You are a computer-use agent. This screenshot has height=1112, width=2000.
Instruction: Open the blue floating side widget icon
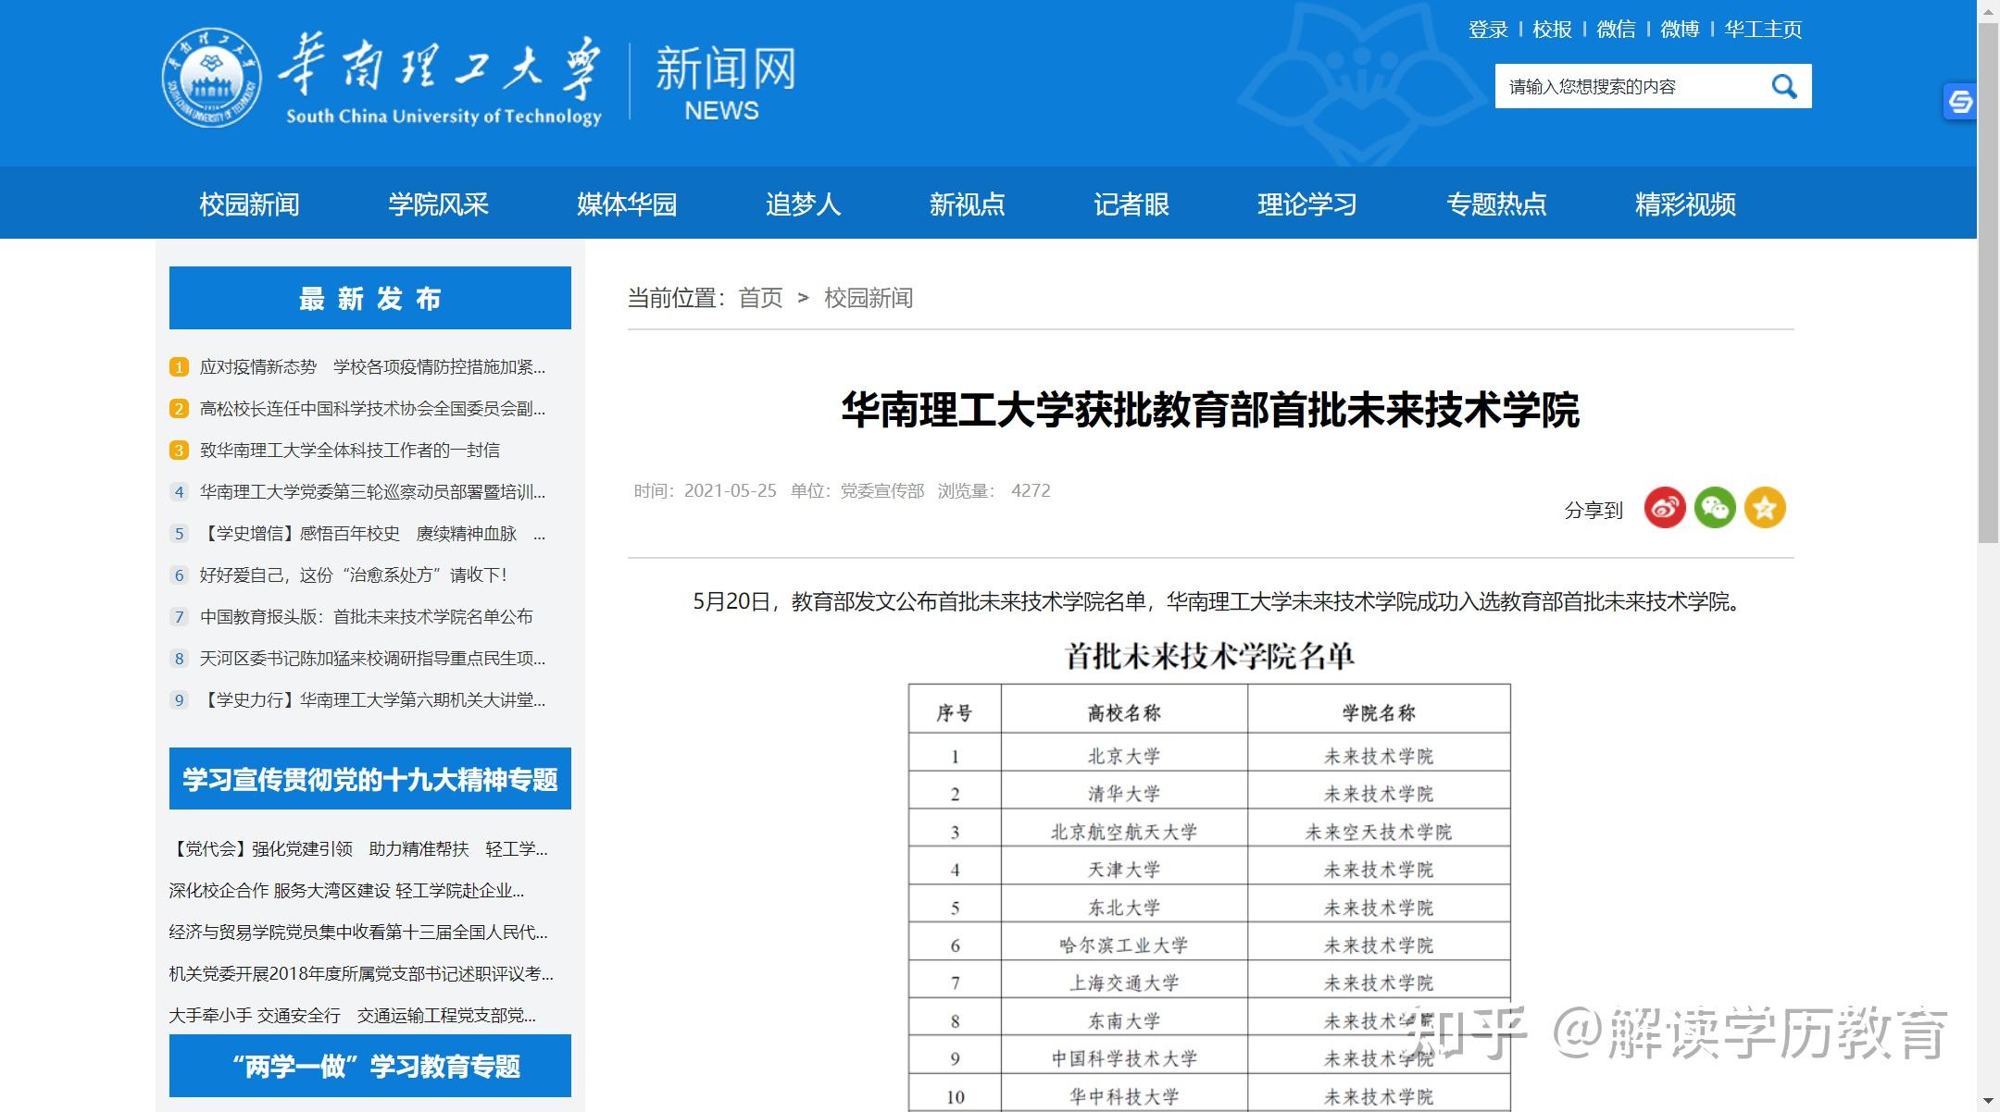tap(1959, 102)
